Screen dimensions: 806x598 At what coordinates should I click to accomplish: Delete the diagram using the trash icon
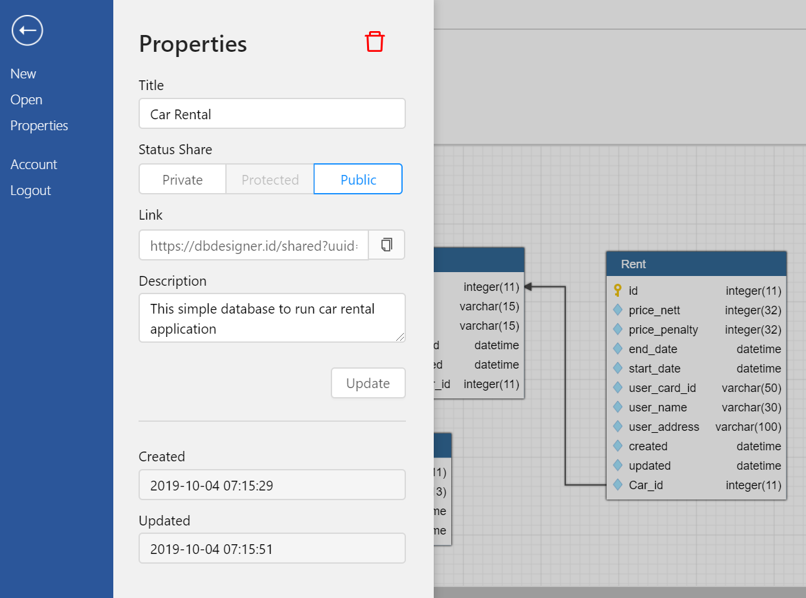tap(375, 41)
